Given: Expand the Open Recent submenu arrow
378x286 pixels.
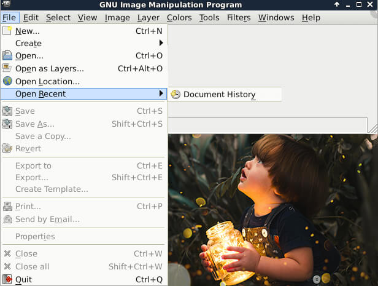Looking at the screenshot, I should (x=161, y=93).
